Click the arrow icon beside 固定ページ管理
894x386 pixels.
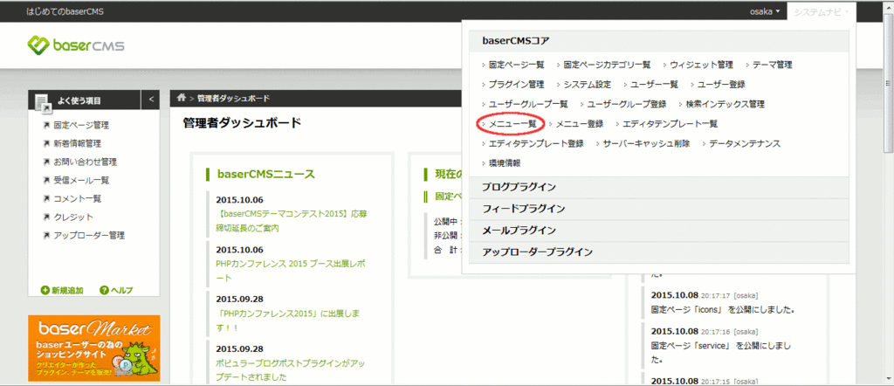46,126
